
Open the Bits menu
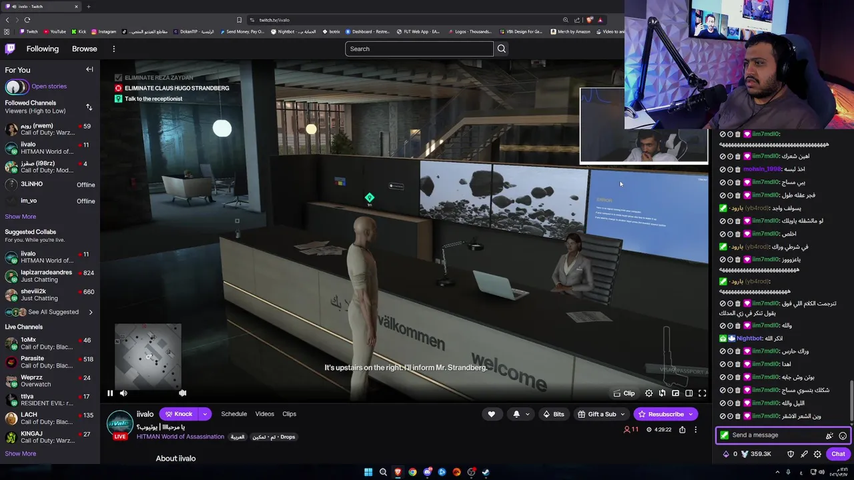click(x=553, y=414)
